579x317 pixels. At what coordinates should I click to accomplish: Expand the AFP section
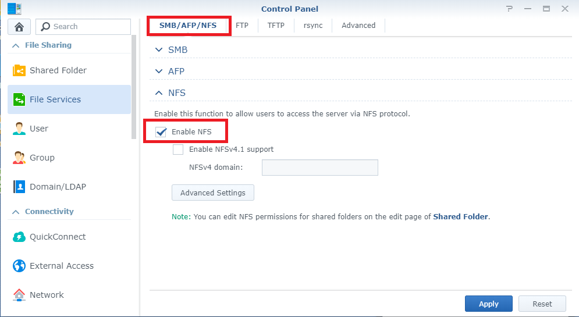coord(159,72)
